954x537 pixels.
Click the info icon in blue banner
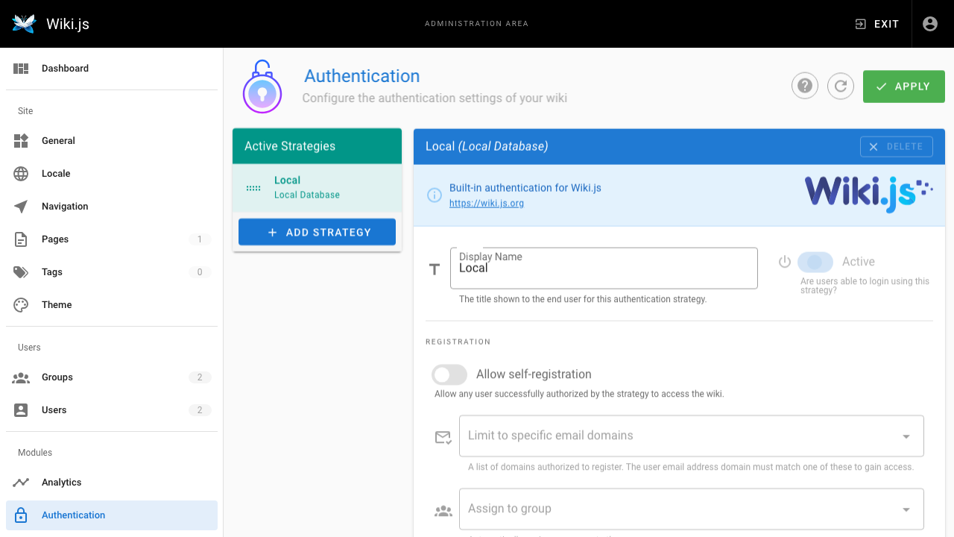[x=434, y=195]
